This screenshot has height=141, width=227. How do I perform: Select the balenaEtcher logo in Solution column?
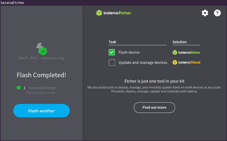pos(186,52)
